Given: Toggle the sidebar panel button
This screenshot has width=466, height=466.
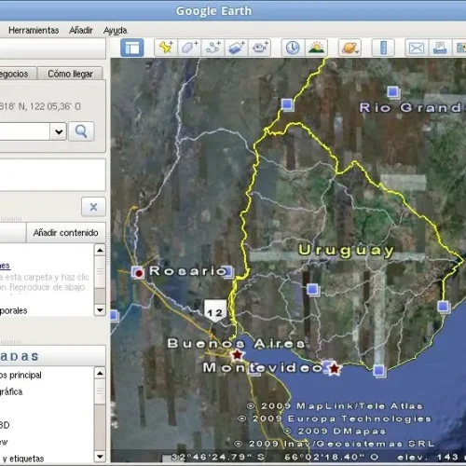Looking at the screenshot, I should pyautogui.click(x=132, y=48).
